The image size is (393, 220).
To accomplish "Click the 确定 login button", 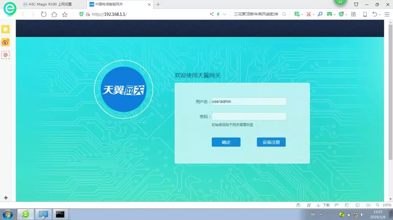I will pyautogui.click(x=226, y=142).
